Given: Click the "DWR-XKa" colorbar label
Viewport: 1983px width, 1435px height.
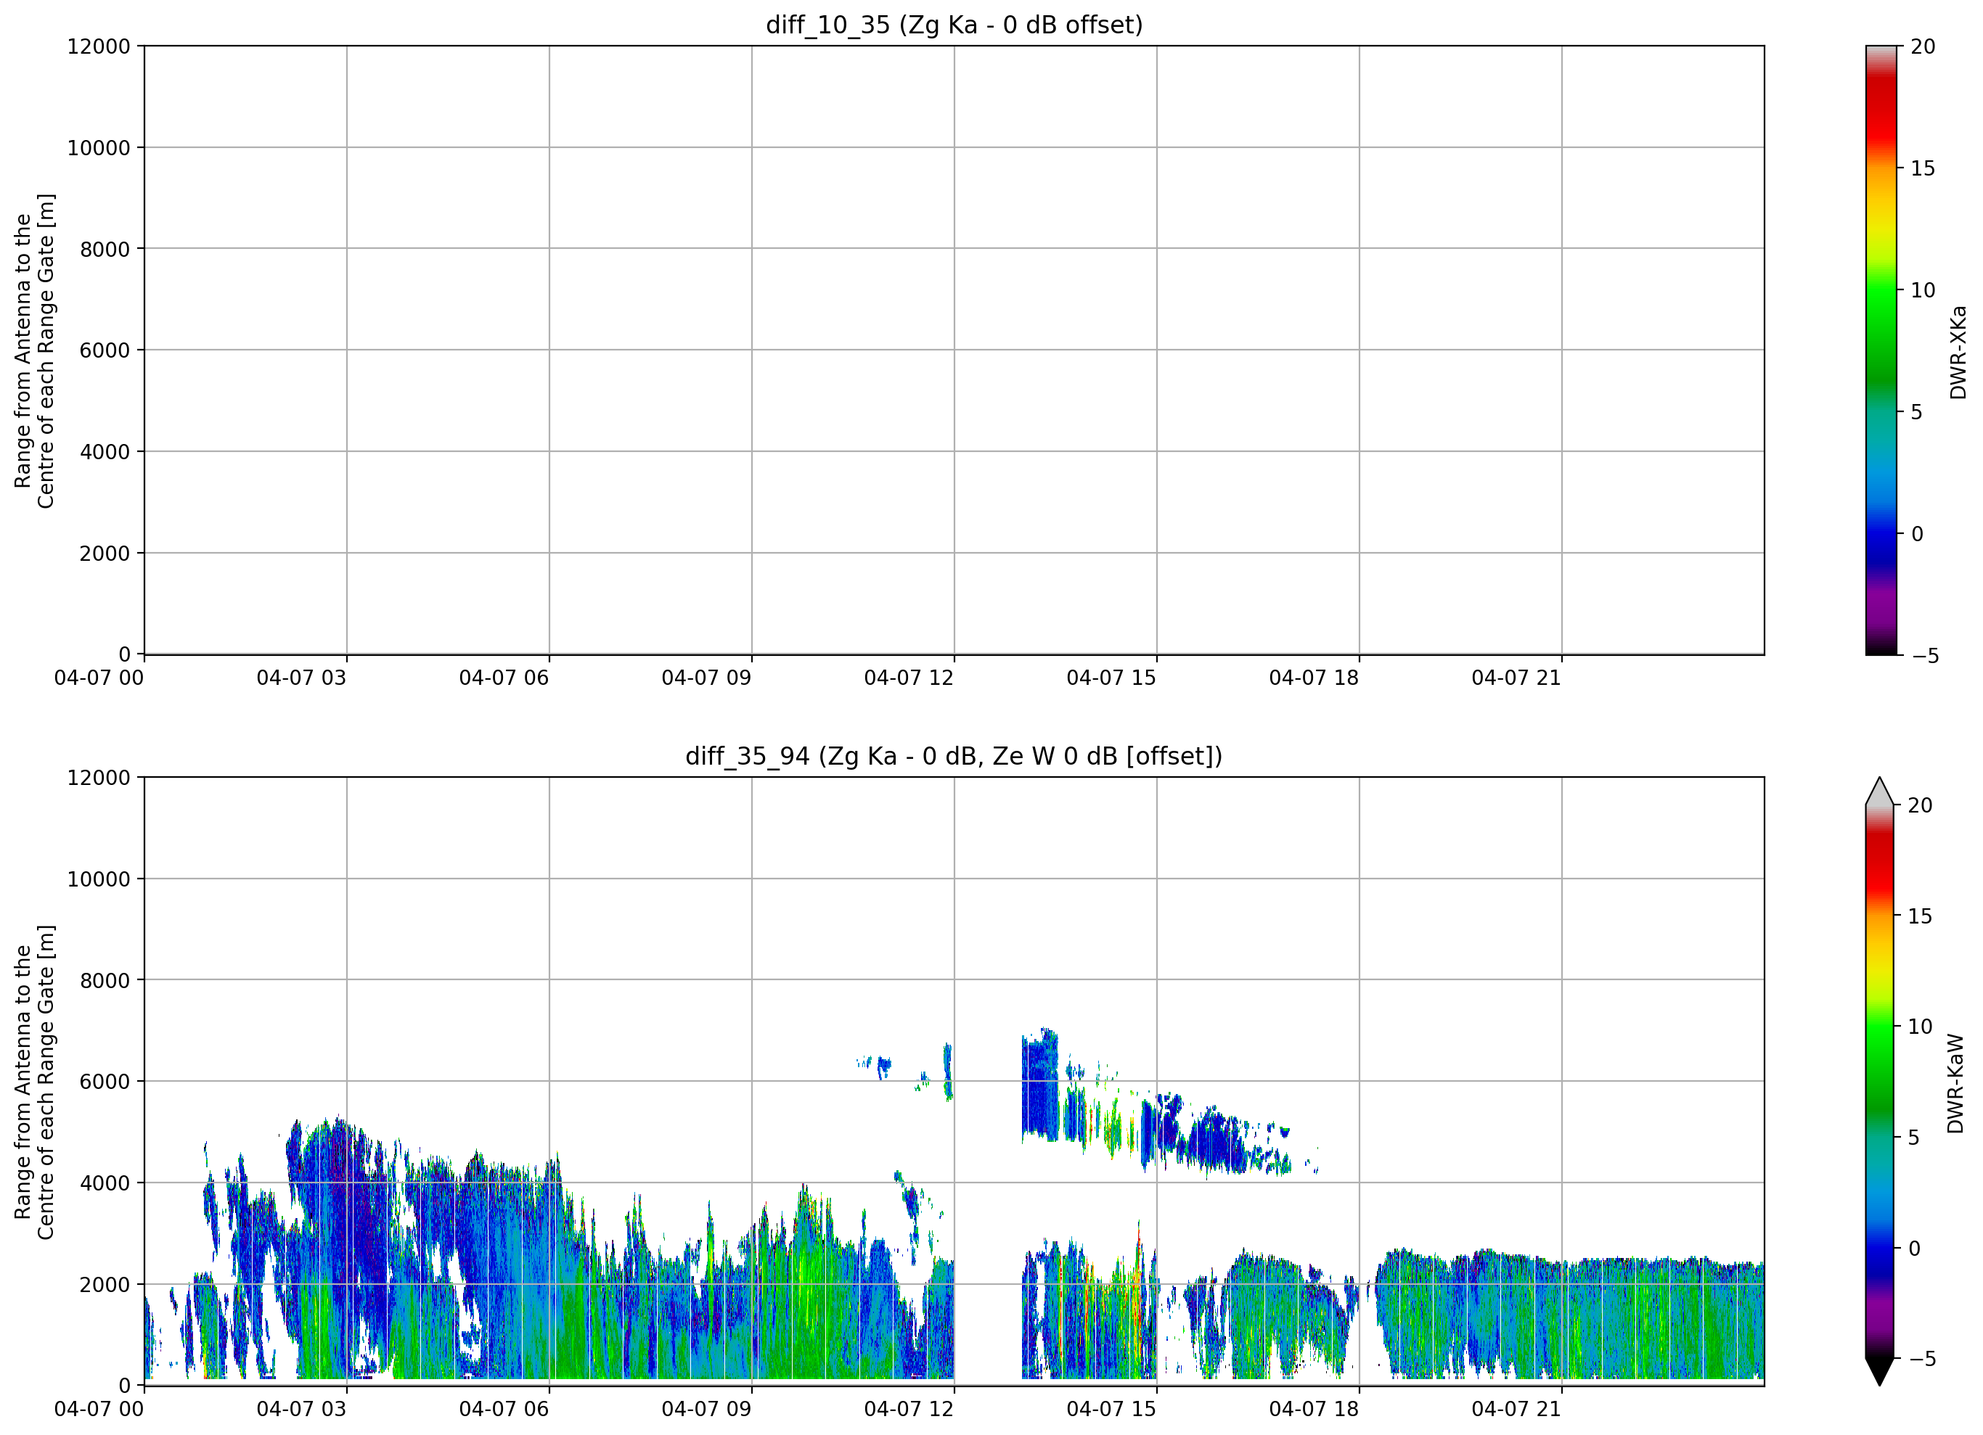Looking at the screenshot, I should tap(1958, 351).
